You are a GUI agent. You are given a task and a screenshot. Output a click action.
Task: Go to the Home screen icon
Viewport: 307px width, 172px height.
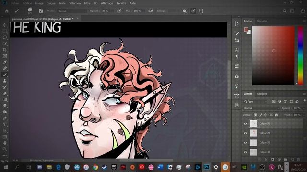tap(7, 11)
